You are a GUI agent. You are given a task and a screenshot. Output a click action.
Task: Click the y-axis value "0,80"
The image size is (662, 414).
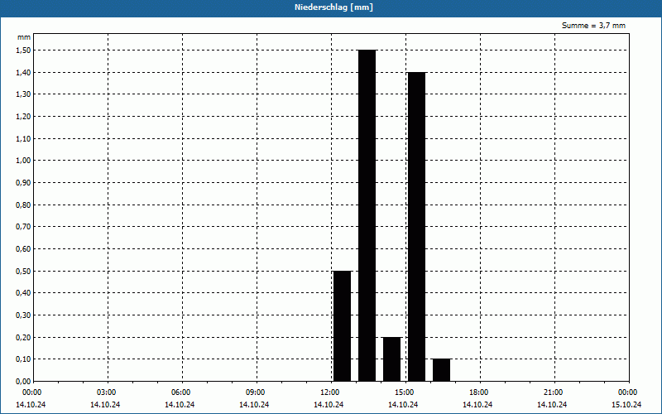coord(24,205)
